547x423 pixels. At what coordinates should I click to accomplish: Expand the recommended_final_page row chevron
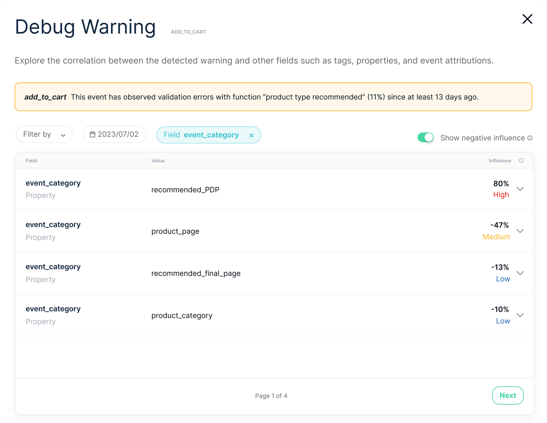point(520,273)
